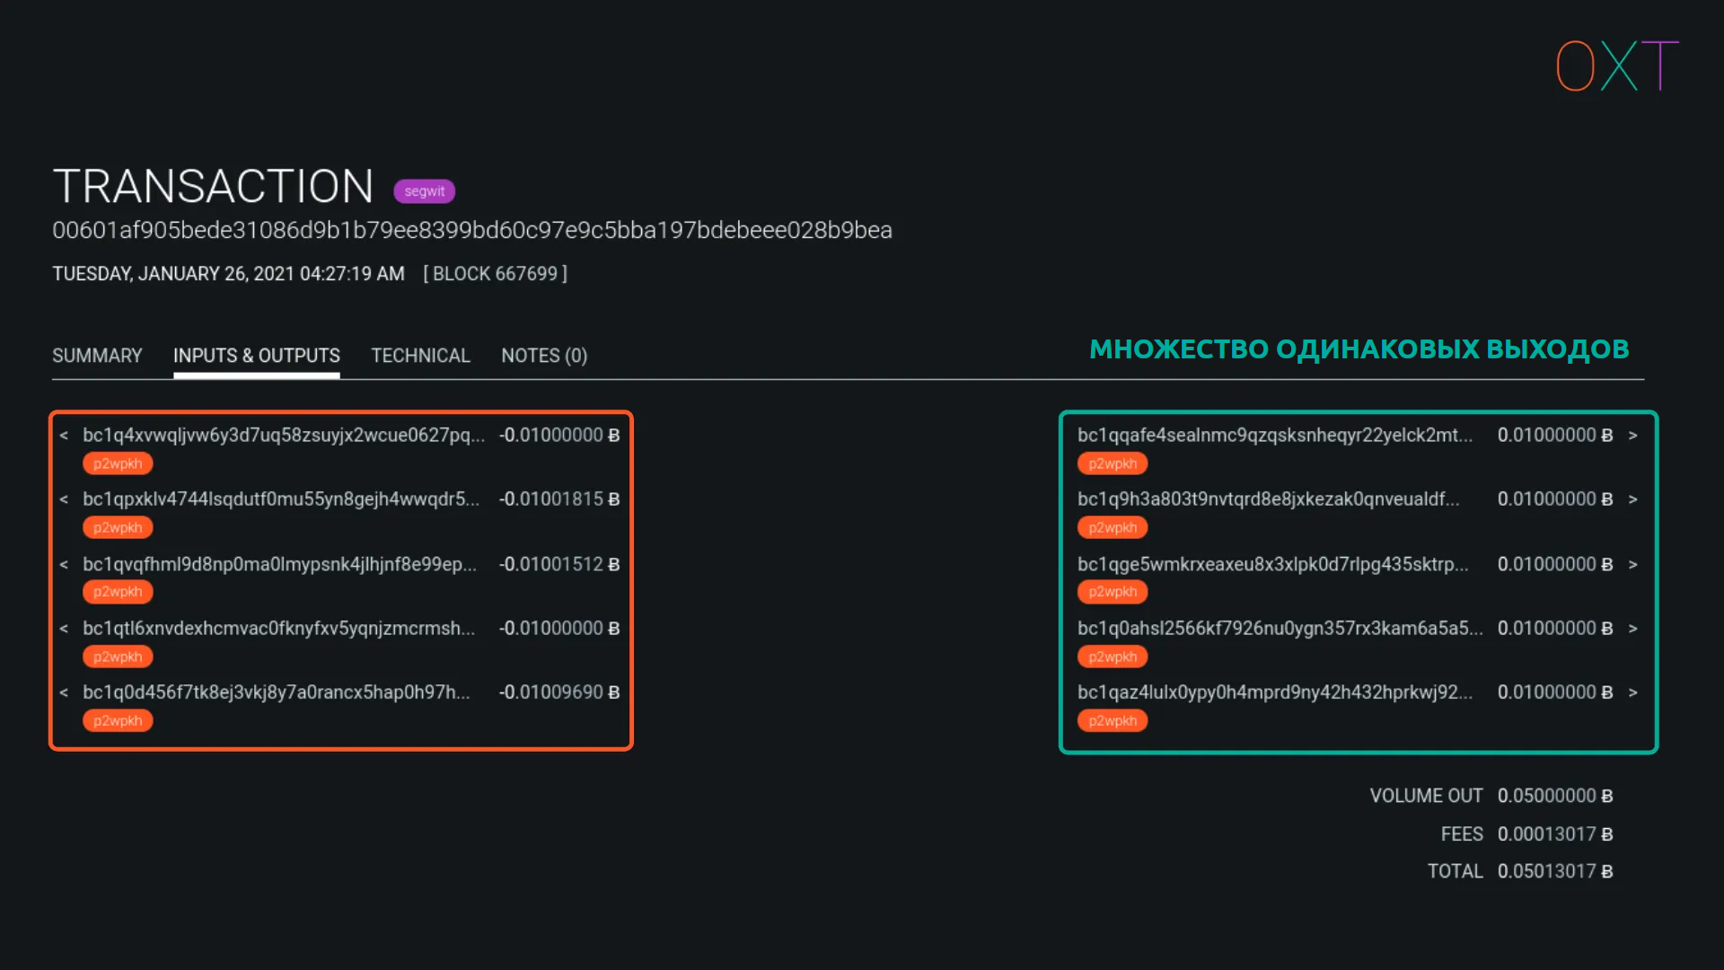This screenshot has width=1724, height=970.
Task: Click p2wpkh tag under bc1qge5wmkrxeaxeu output
Action: coord(1112,592)
